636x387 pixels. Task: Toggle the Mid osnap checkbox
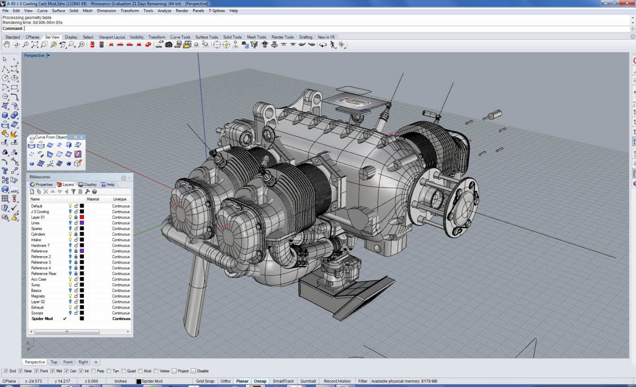(52, 371)
